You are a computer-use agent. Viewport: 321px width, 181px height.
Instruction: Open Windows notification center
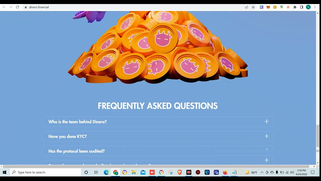(313, 172)
